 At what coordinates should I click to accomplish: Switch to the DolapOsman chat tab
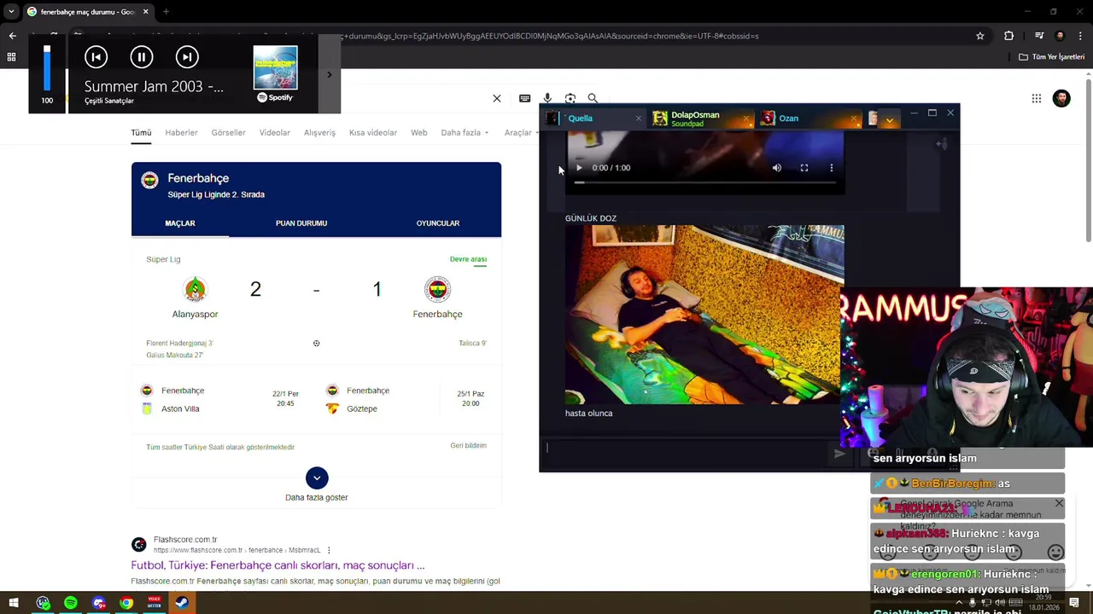click(x=695, y=119)
